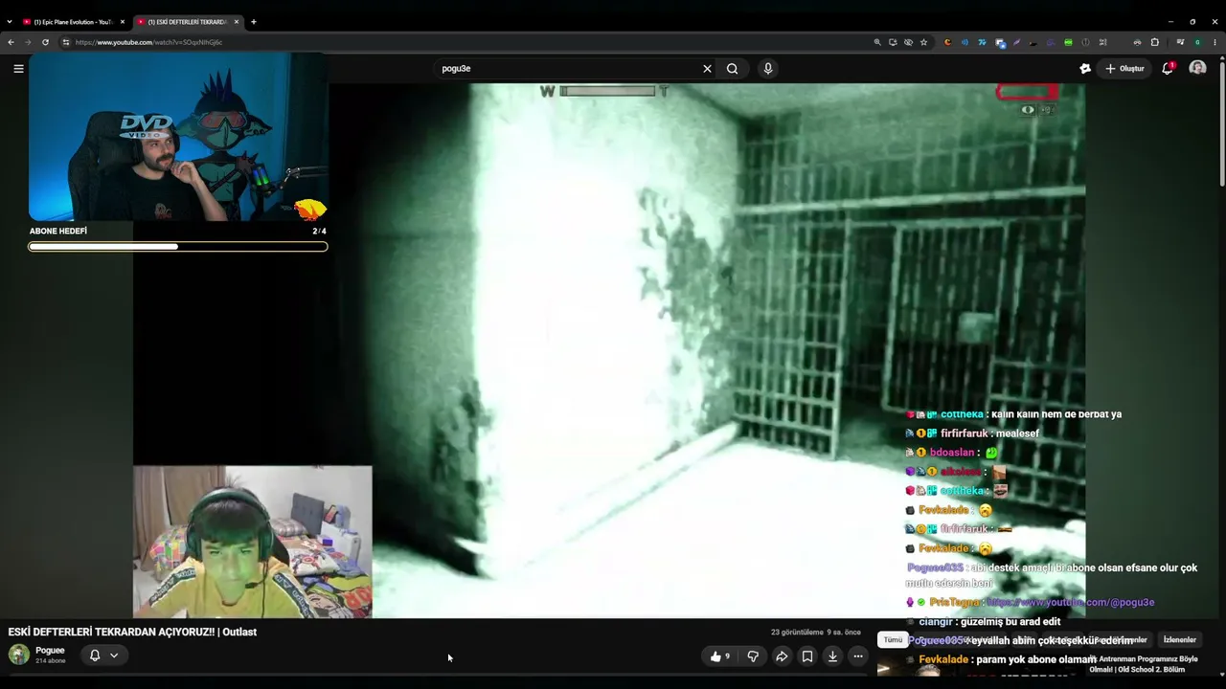Click the 23 görüntüleme view count
The image size is (1226, 689).
point(797,633)
